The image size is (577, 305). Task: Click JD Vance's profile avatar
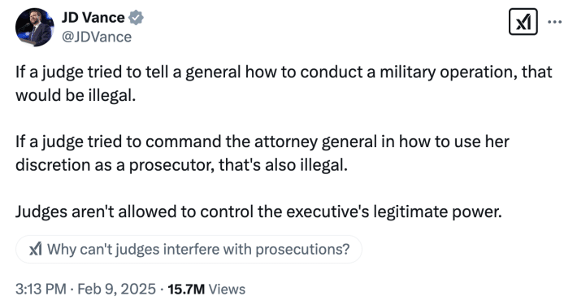[x=35, y=28]
